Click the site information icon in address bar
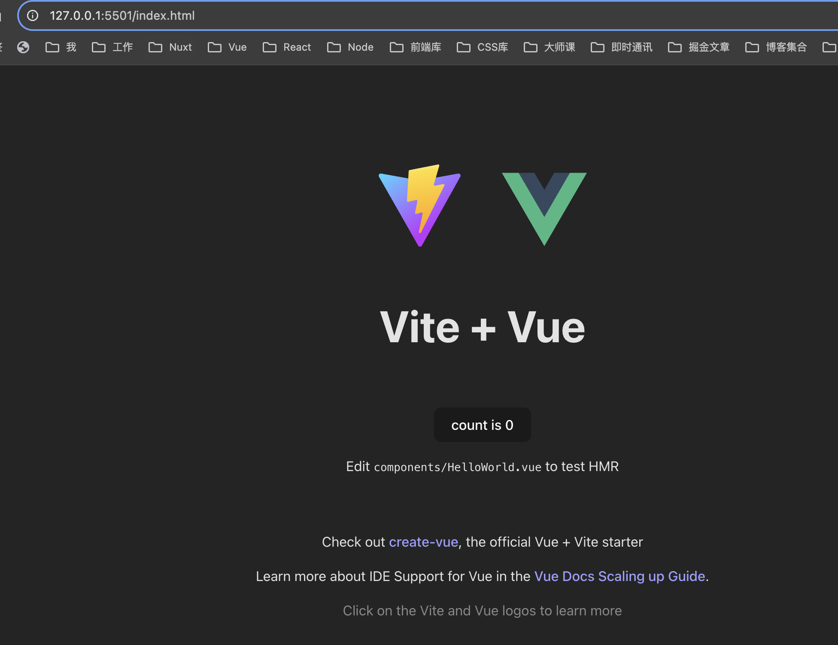 pos(33,16)
